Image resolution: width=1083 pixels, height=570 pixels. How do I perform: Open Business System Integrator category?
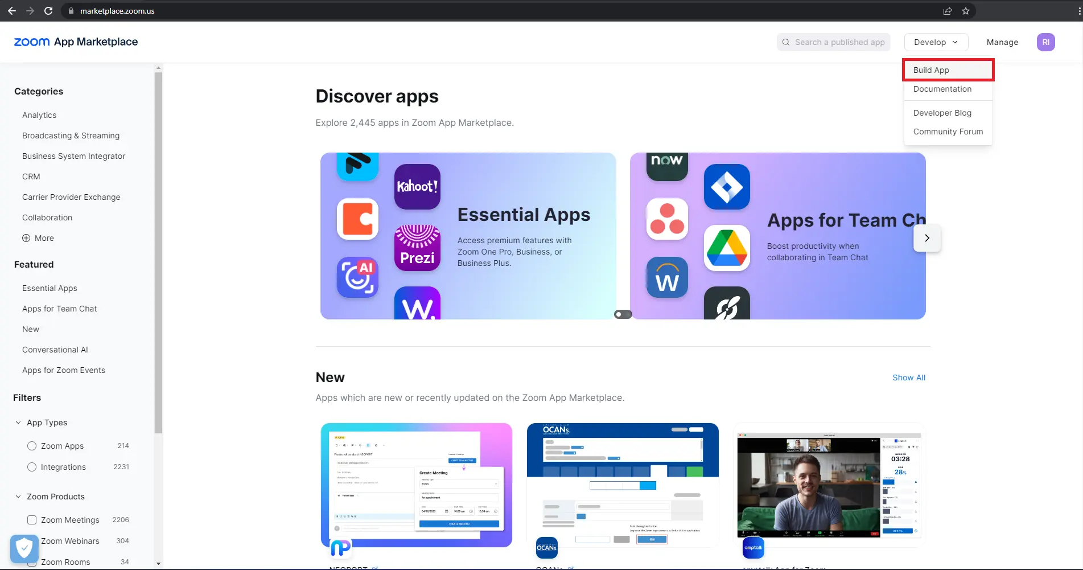73,156
